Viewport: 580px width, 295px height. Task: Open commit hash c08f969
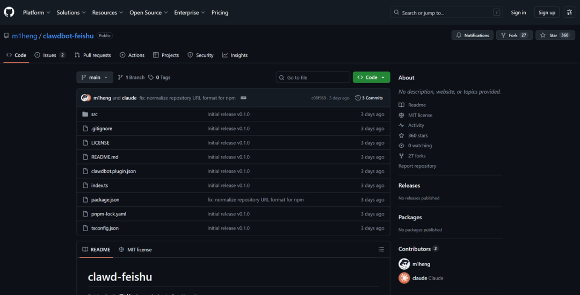click(x=318, y=98)
